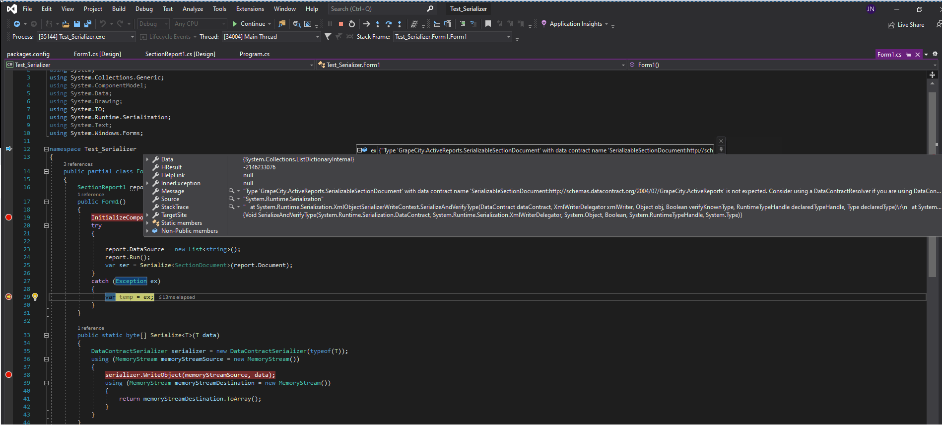
Task: Pin the ex datatip to source
Action: pyautogui.click(x=721, y=149)
